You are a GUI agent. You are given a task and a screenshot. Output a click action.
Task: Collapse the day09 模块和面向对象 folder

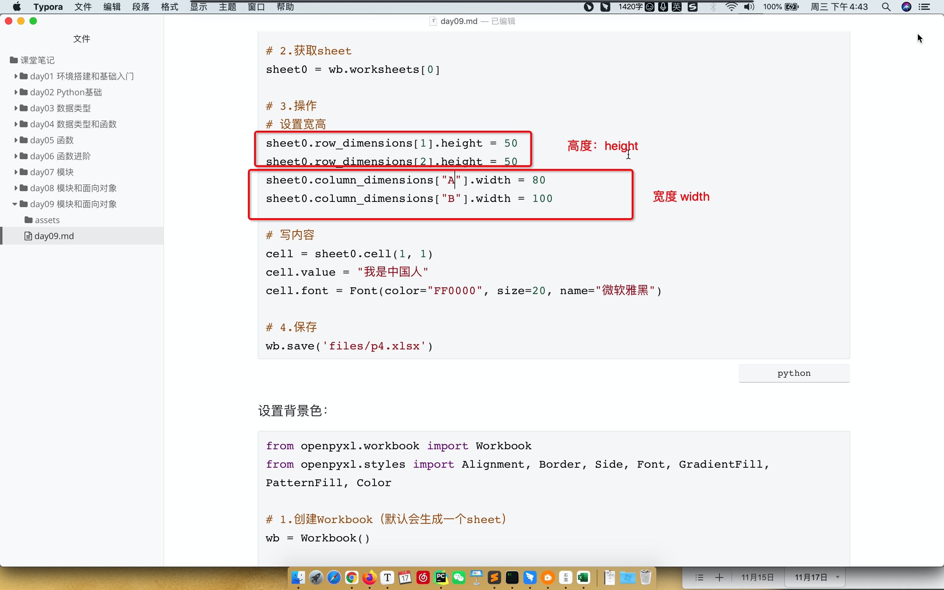click(15, 204)
